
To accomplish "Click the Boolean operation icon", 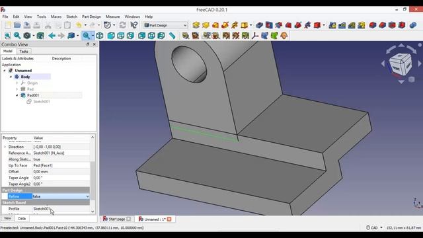I will [x=412, y=25].
